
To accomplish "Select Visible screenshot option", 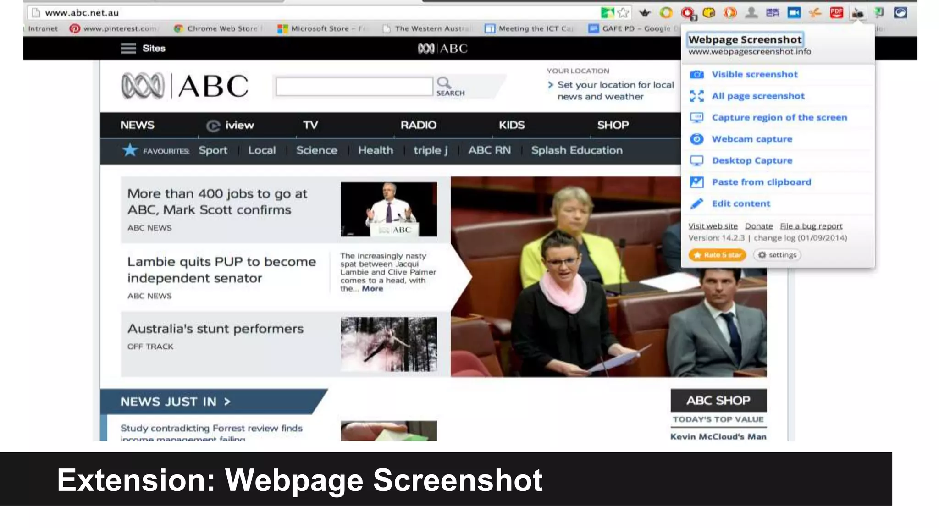I will [x=754, y=74].
